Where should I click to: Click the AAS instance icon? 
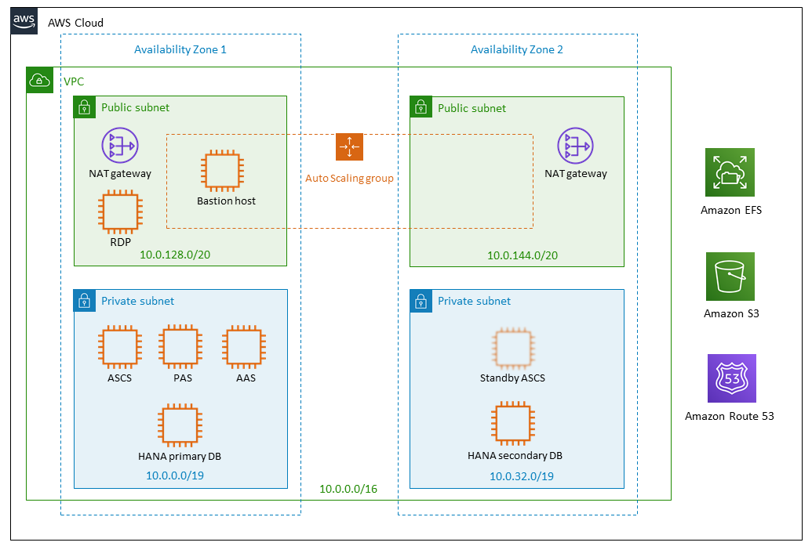(x=245, y=347)
